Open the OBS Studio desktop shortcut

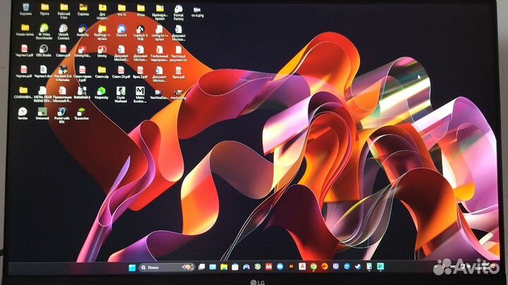pos(43,49)
